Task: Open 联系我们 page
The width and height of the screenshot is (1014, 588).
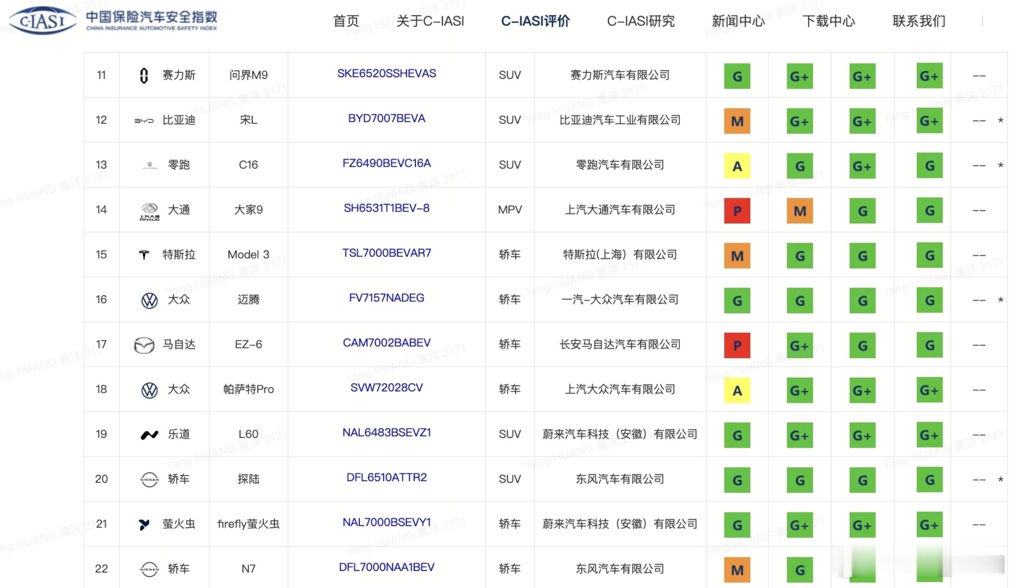Action: pos(919,21)
